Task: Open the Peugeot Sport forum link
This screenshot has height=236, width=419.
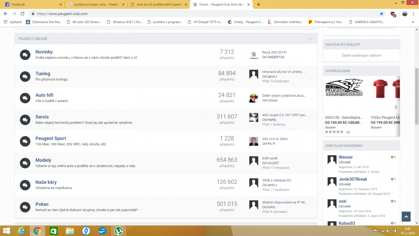Action: pyautogui.click(x=51, y=138)
